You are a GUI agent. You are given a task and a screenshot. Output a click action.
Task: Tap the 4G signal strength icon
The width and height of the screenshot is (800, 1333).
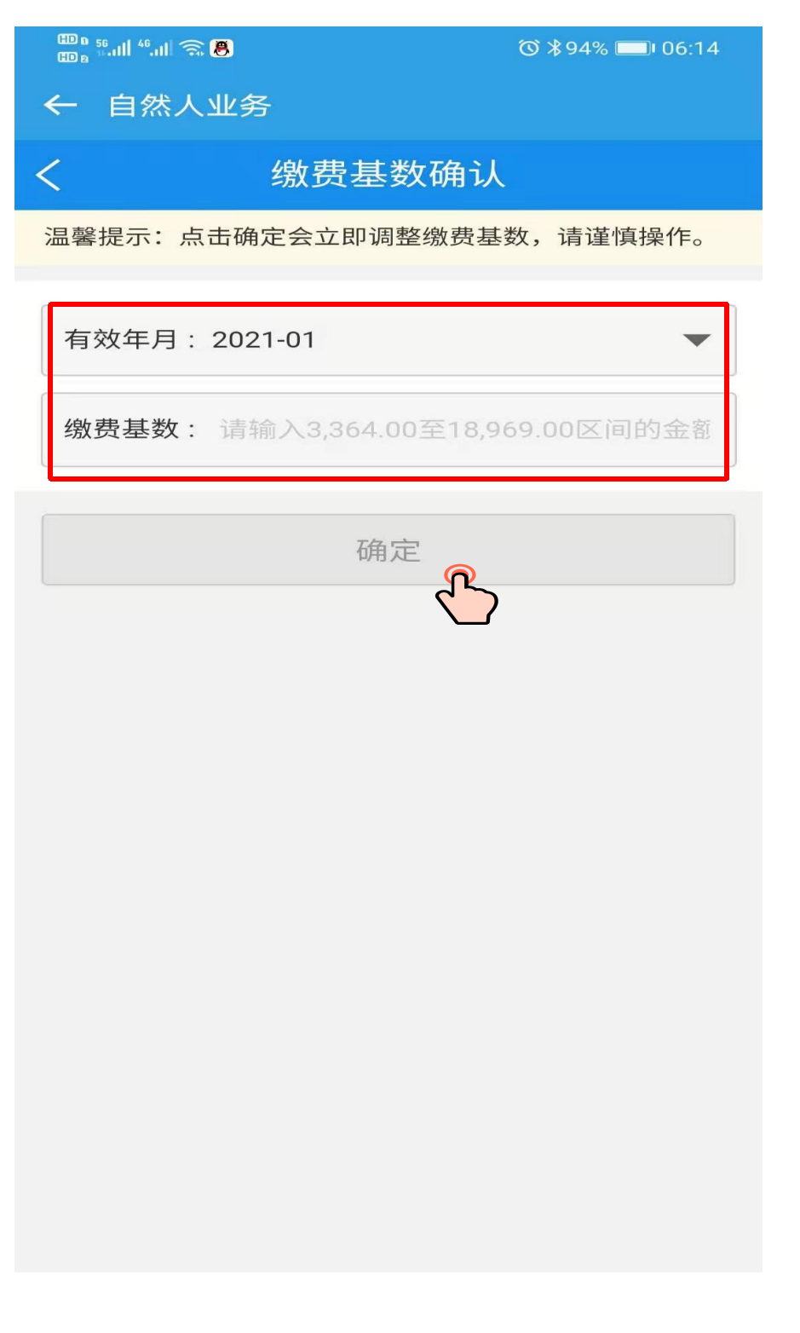(x=155, y=48)
